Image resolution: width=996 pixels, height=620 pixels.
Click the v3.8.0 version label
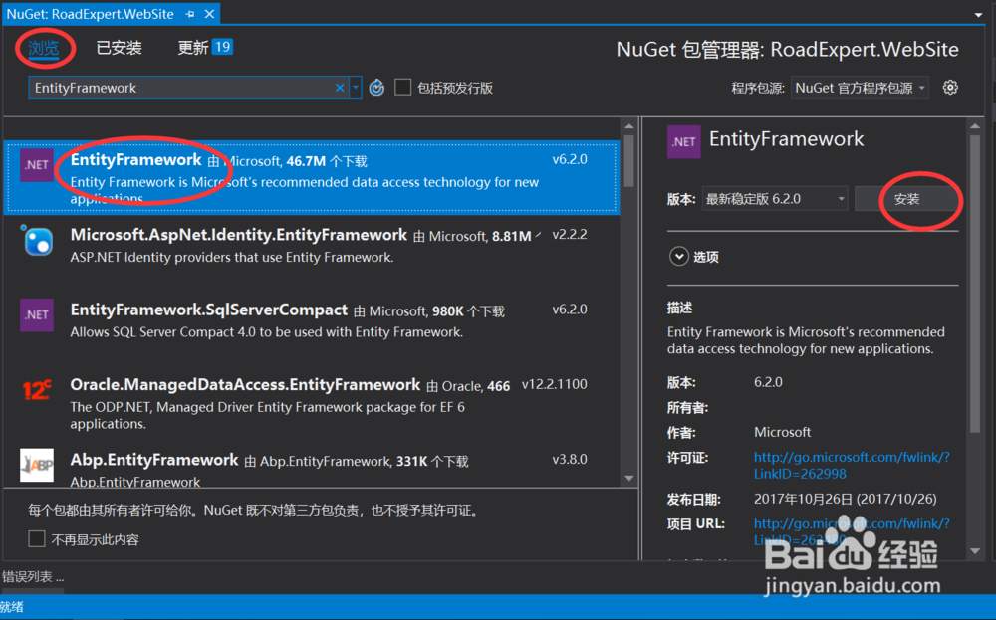click(x=569, y=459)
